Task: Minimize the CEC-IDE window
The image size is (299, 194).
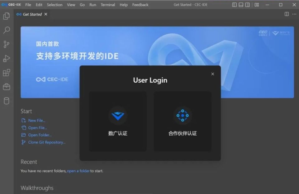Action: (267, 5)
